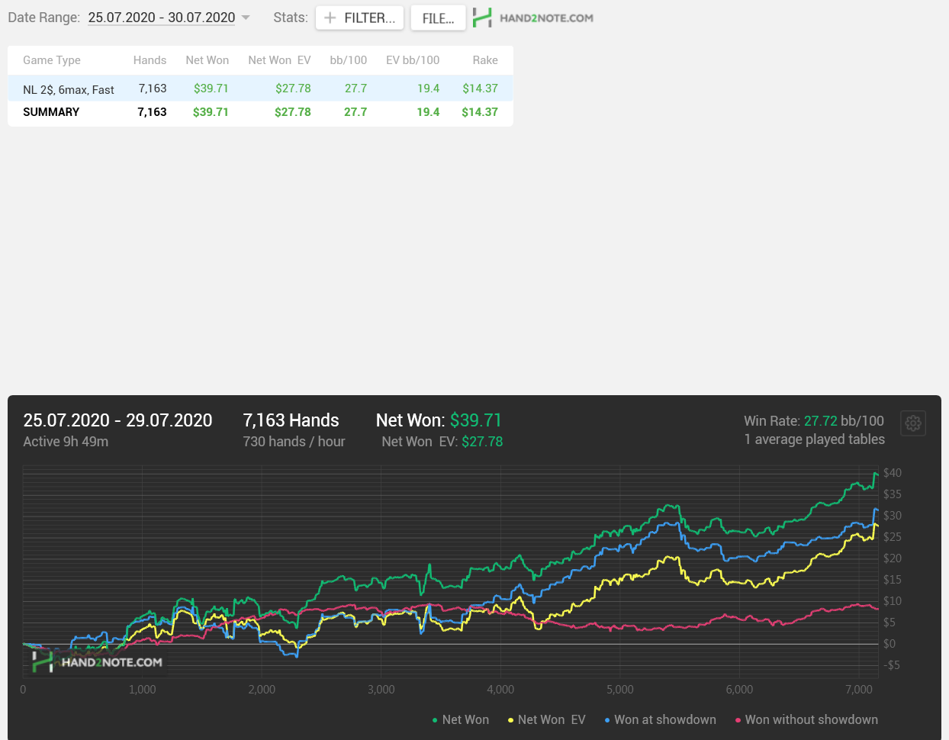The height and width of the screenshot is (740, 949).
Task: Click the date range 25.07.2020 - 30.07.2020
Action: click(161, 18)
